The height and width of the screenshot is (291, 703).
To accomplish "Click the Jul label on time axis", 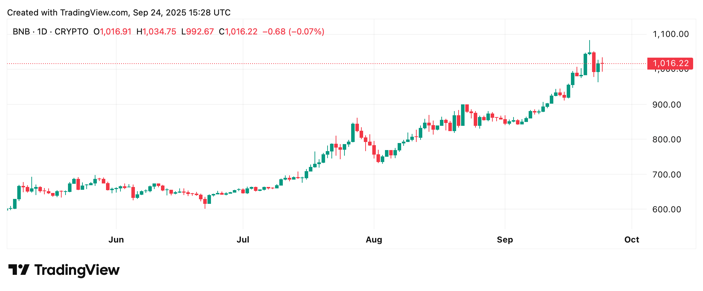I will point(243,240).
